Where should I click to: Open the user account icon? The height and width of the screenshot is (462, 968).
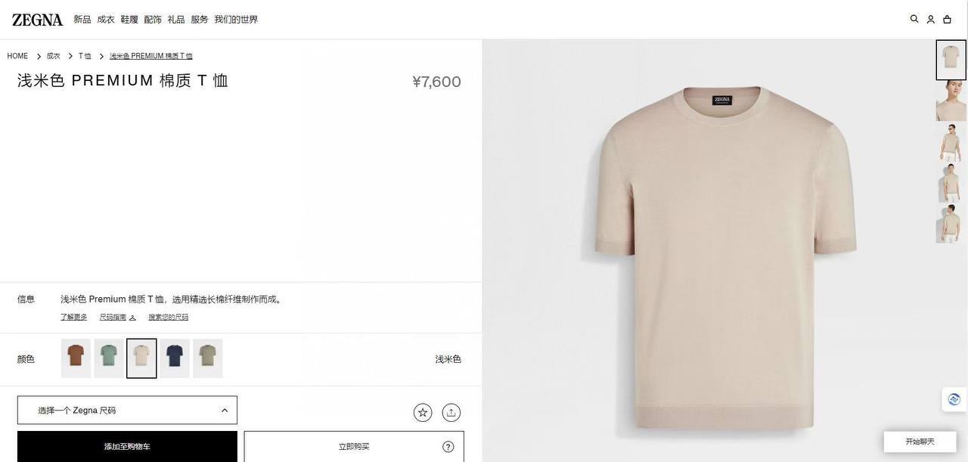click(x=930, y=19)
